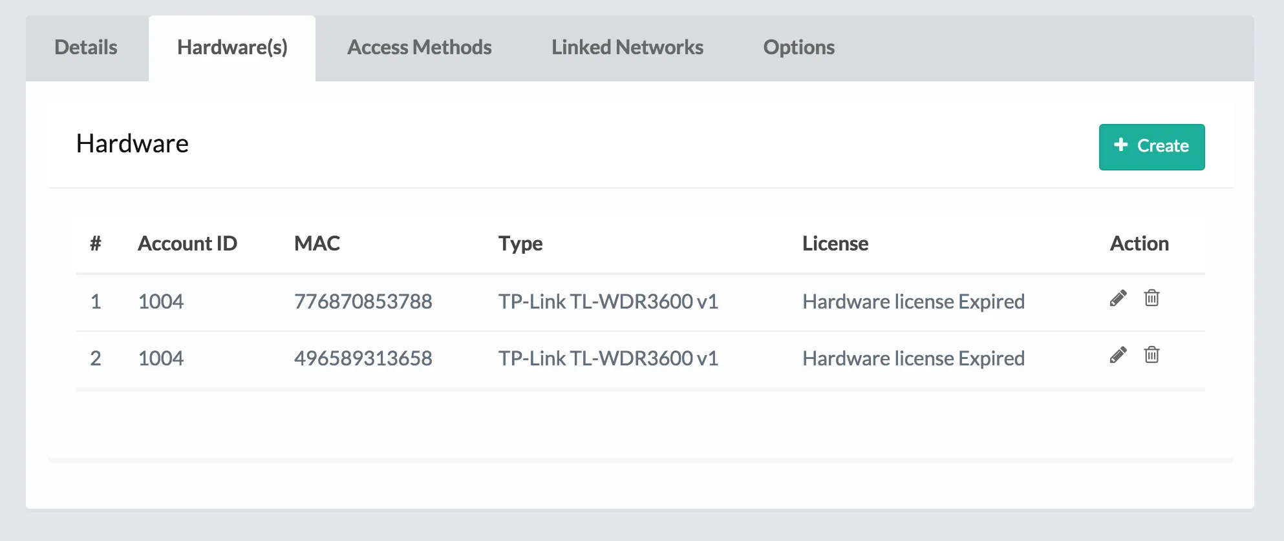Delete the hardware with MAC 776870853788
The height and width of the screenshot is (541, 1284).
click(1151, 298)
